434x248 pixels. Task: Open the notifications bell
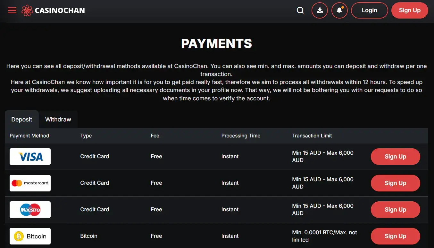pyautogui.click(x=339, y=11)
